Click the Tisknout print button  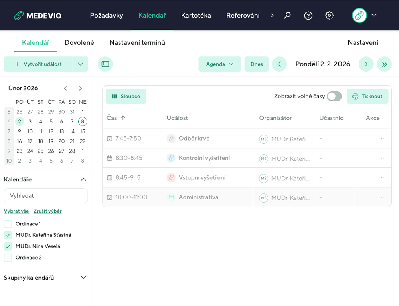(367, 96)
